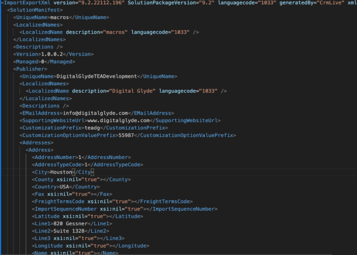Click the generatedBy value "CrmLive"
This screenshot has height=255, width=357.
330,3
